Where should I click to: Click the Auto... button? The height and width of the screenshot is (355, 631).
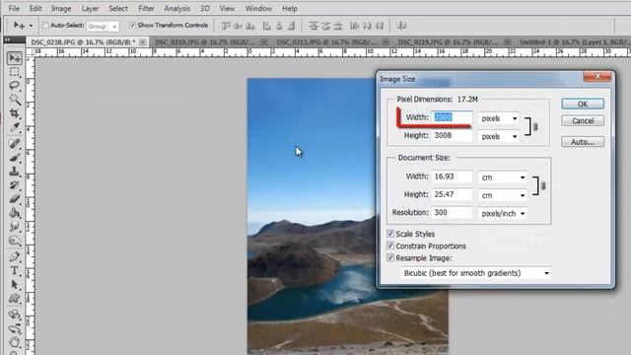[583, 142]
